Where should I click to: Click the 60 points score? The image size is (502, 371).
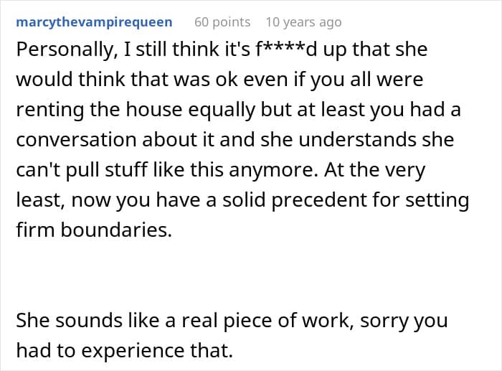(x=222, y=22)
